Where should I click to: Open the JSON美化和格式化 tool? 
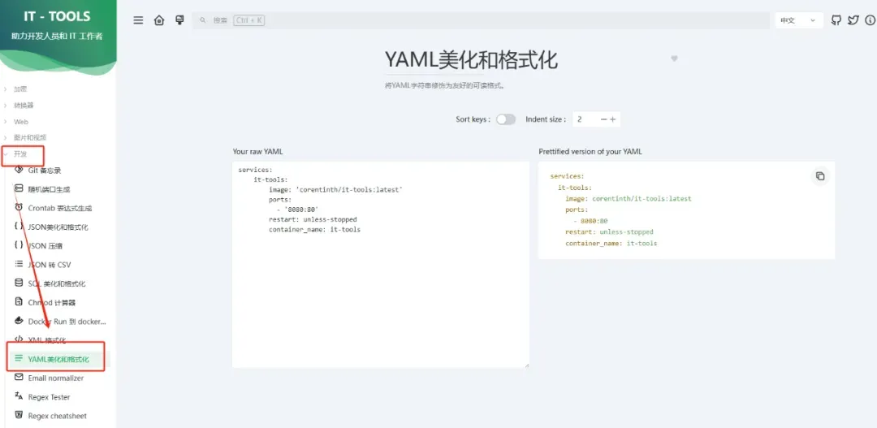(x=58, y=227)
